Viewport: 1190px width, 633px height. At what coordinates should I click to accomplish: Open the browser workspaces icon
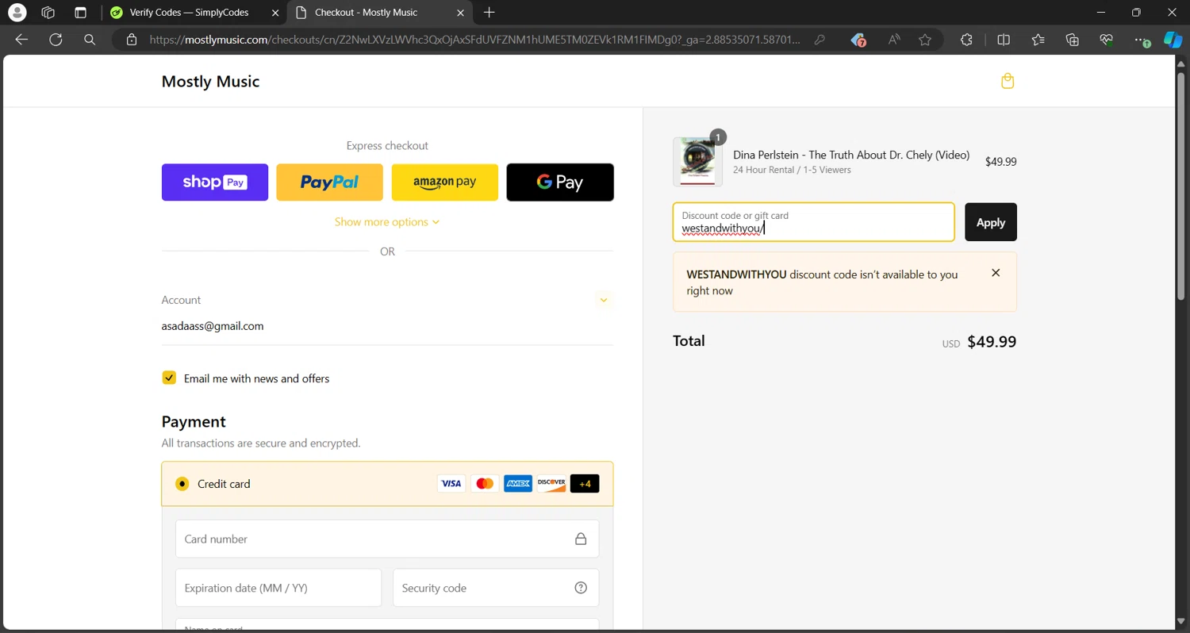click(48, 13)
